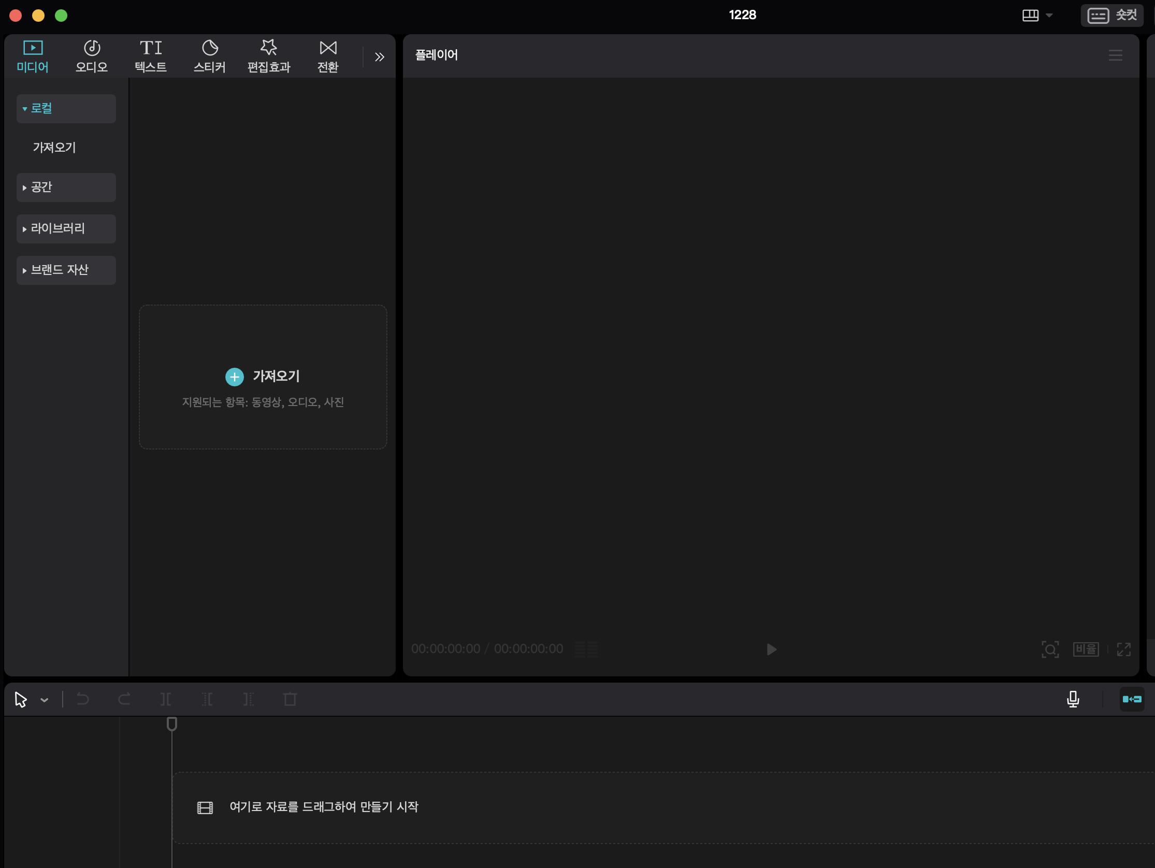Click the microphone voiceover record icon
The width and height of the screenshot is (1155, 868).
click(x=1073, y=699)
